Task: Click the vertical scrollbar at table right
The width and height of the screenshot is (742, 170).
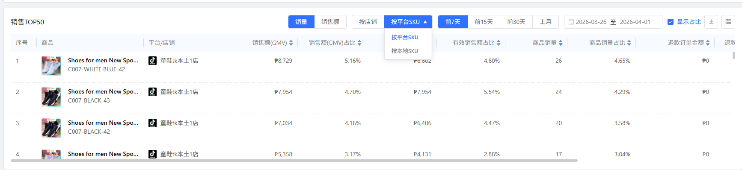Action: 733,55
